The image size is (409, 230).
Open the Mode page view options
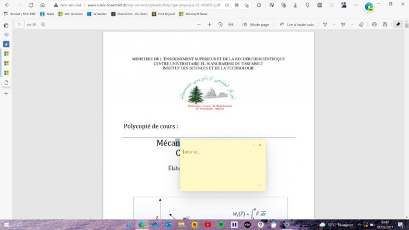256,25
